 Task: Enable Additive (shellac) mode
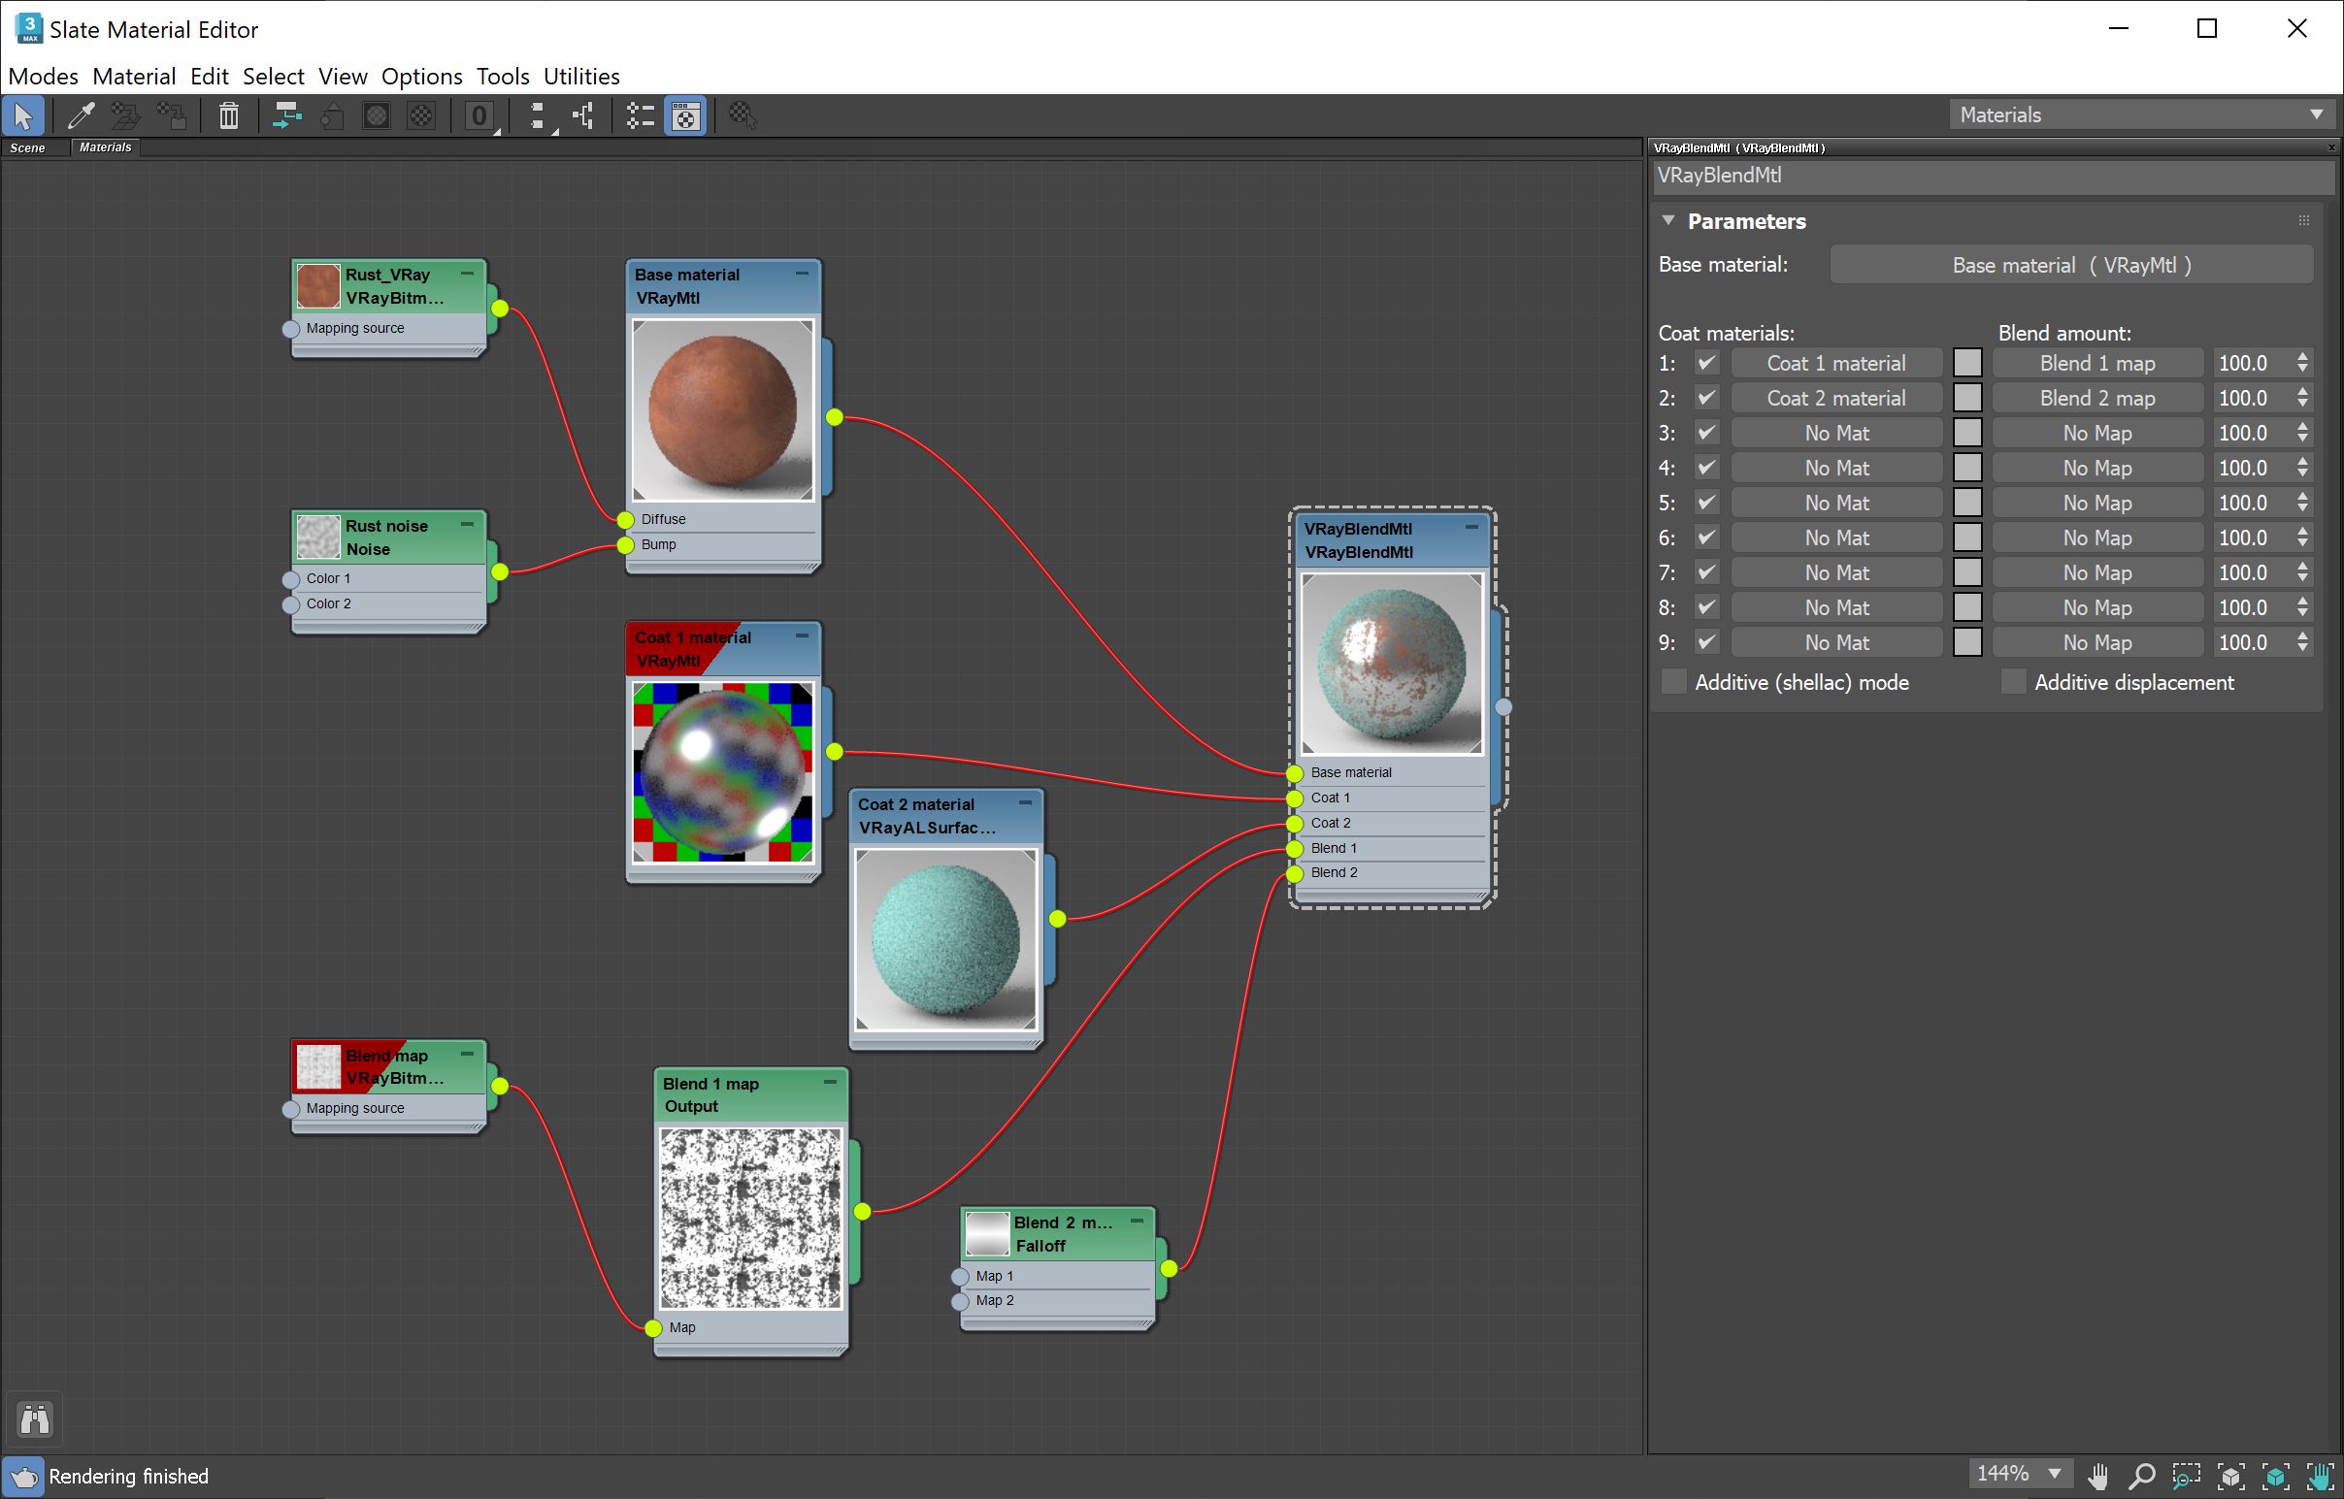(1673, 681)
